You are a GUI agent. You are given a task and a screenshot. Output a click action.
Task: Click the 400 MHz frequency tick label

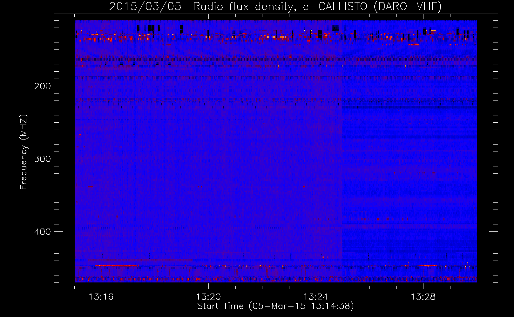point(43,232)
